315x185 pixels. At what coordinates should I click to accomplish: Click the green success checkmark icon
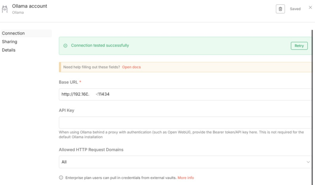click(65, 46)
